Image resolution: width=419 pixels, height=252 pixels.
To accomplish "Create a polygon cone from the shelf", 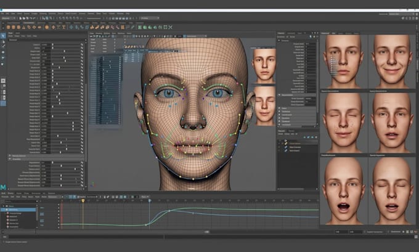I will click(x=23, y=27).
